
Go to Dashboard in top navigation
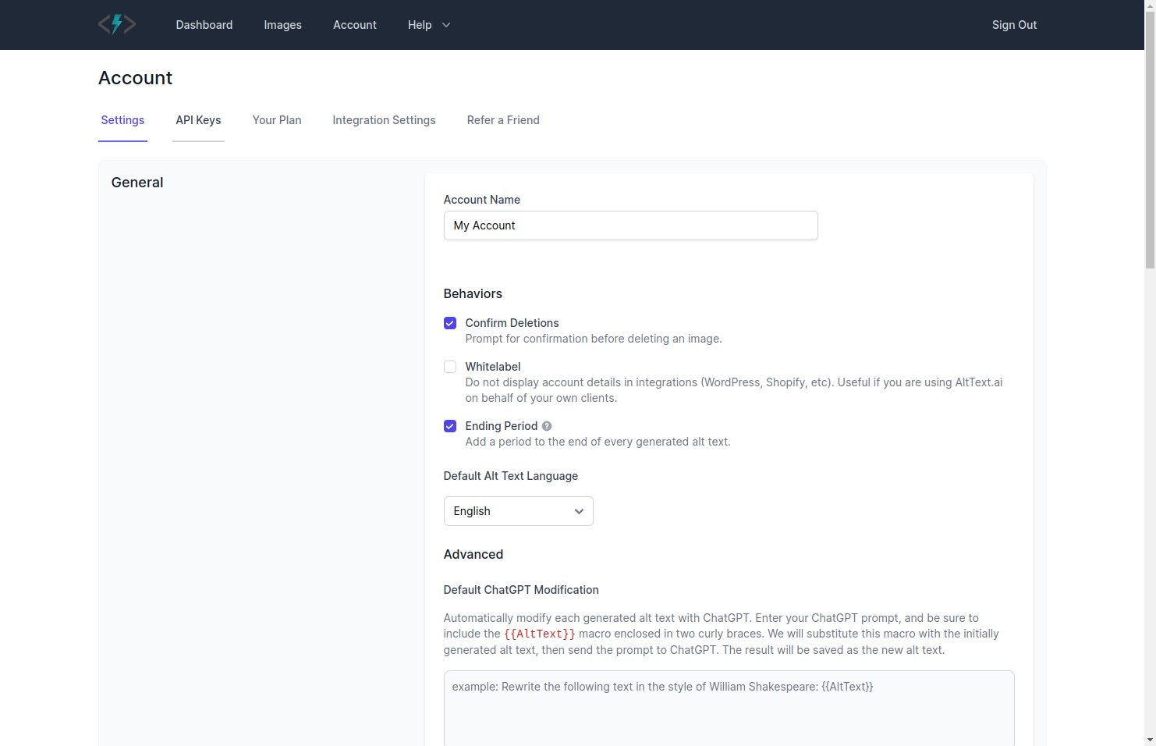pyautogui.click(x=204, y=25)
